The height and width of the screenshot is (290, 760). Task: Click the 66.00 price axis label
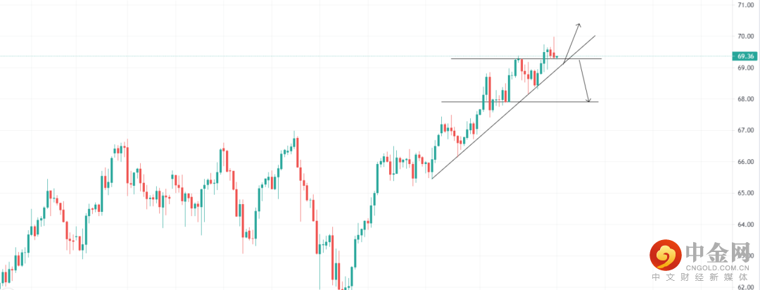coord(745,162)
